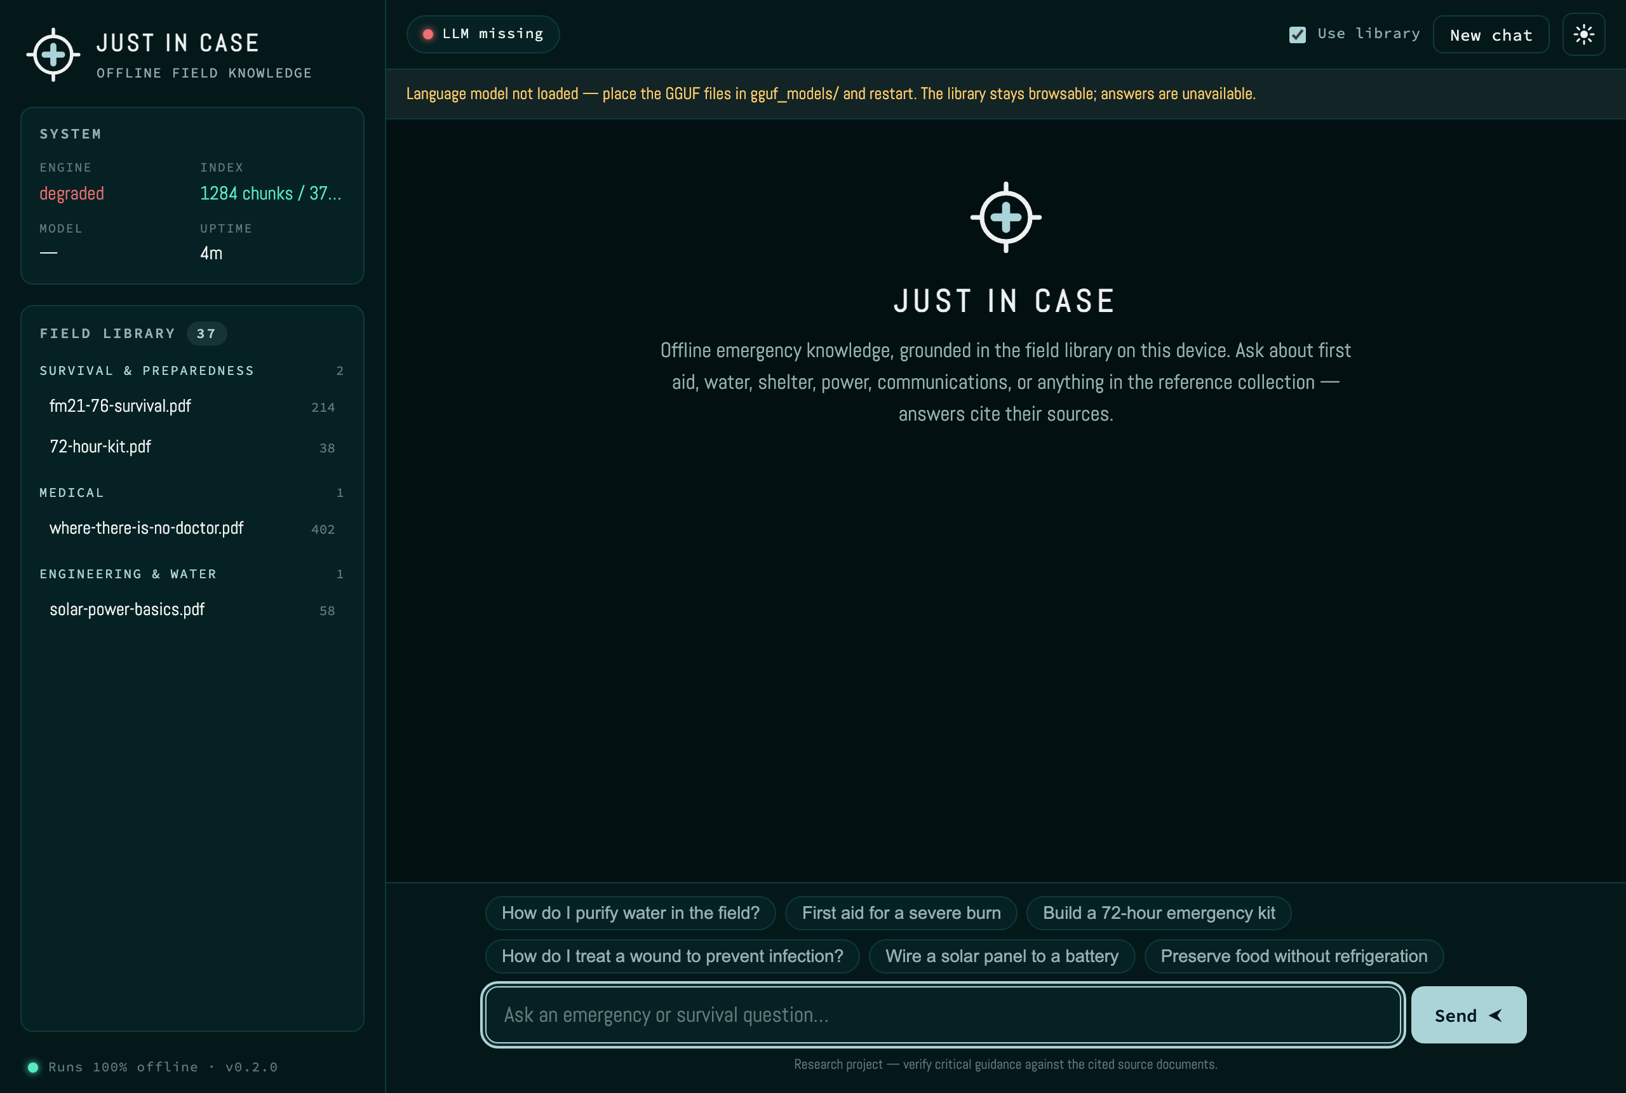
Task: Open 72-hour-kit.pdf document
Action: point(192,447)
